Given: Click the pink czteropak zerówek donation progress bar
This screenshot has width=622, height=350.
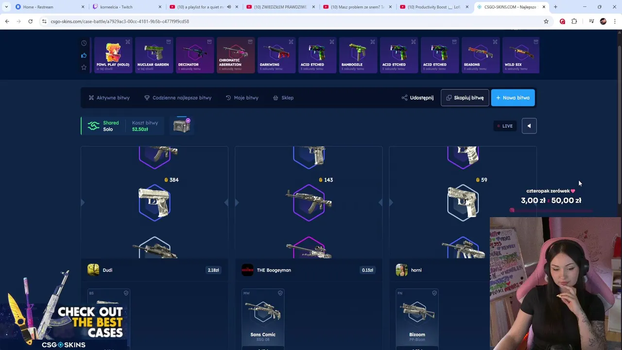Looking at the screenshot, I should click(x=551, y=210).
